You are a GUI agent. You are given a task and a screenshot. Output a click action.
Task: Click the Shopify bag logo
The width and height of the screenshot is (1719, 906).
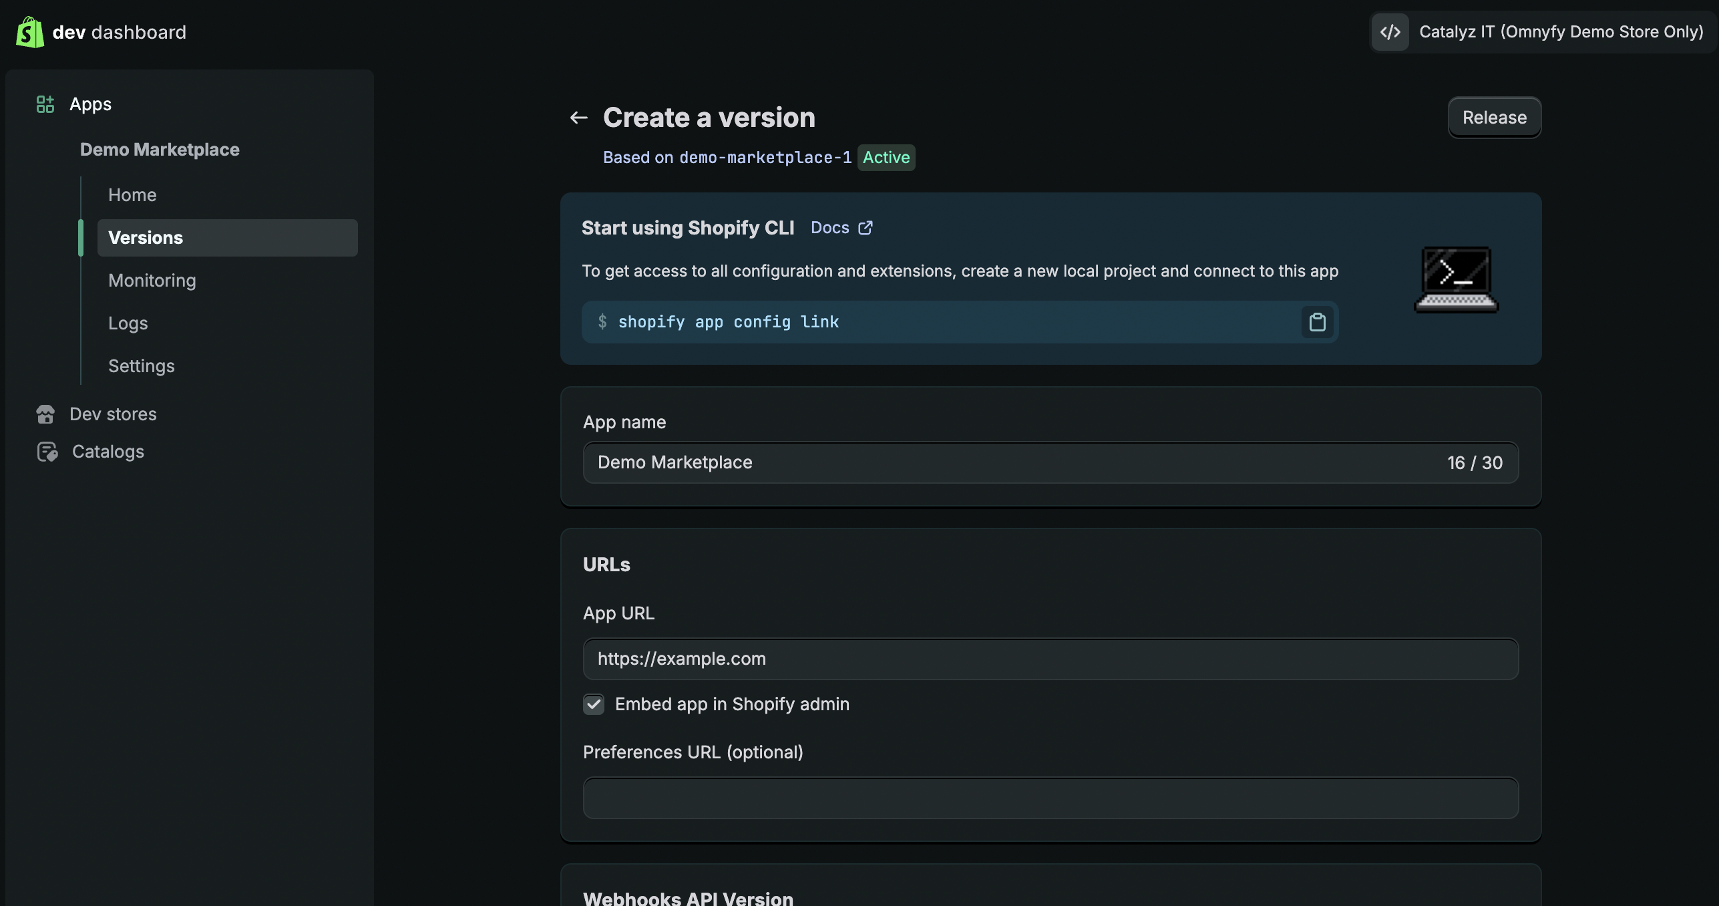[29, 32]
